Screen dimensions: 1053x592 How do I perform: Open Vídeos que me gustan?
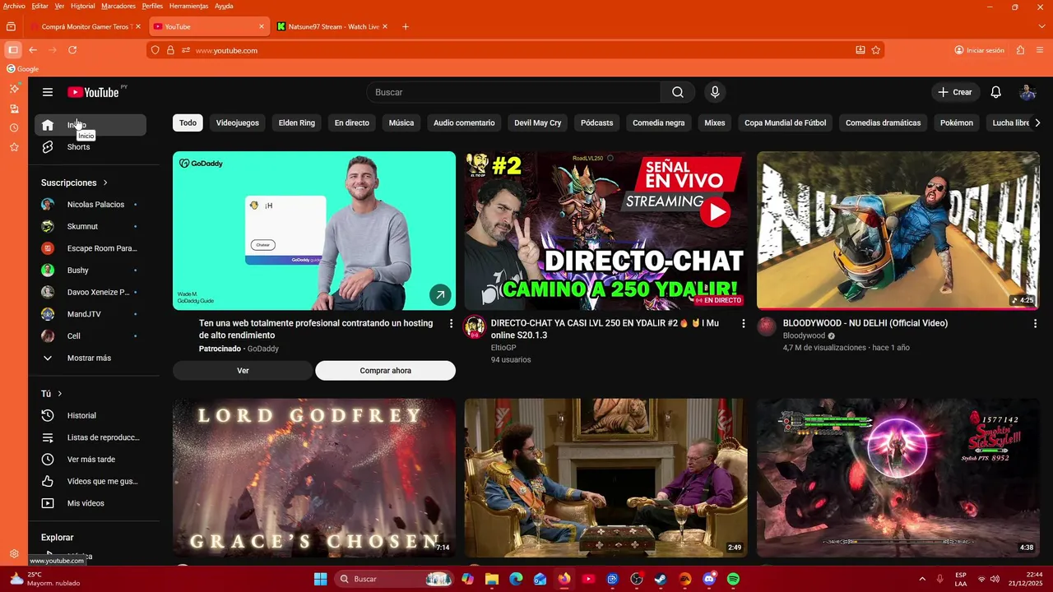(x=90, y=481)
